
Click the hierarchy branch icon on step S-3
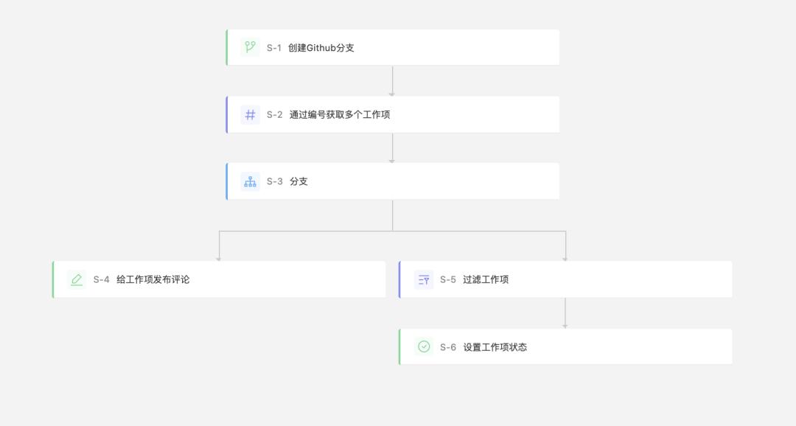coord(250,181)
